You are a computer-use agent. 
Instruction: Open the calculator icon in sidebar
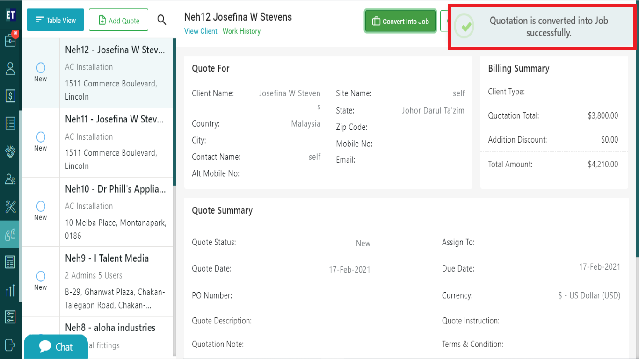10,262
